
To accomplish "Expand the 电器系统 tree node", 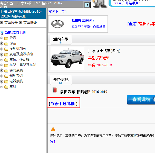I will point(2,81).
